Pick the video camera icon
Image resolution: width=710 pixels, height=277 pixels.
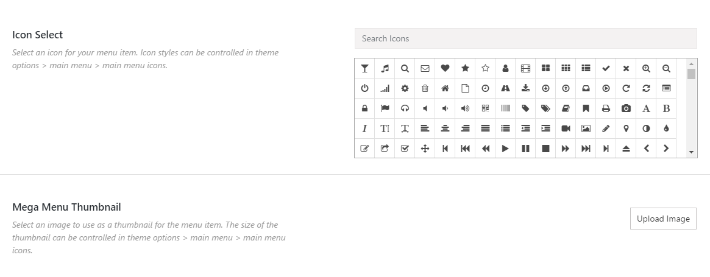tap(566, 128)
